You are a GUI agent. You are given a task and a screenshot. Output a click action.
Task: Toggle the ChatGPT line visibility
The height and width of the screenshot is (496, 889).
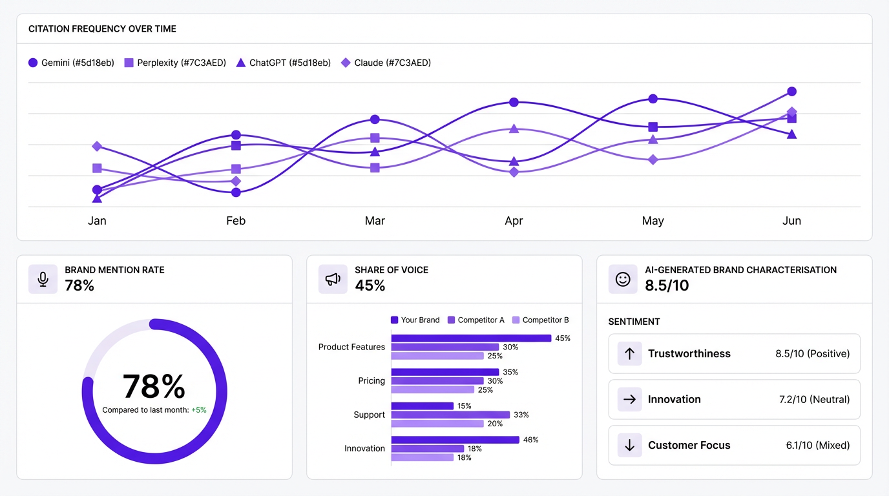click(x=284, y=62)
